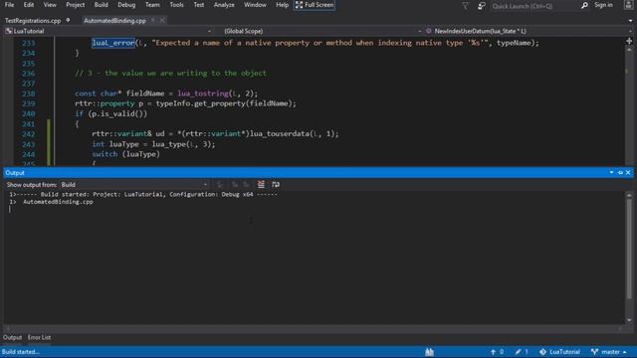Open the Team menu
Viewport: 637px width, 358px height.
[152, 5]
